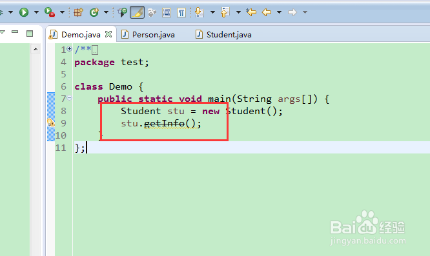Open the New Java Class dropdown arrow
This screenshot has height=256, width=430.
(106, 12)
